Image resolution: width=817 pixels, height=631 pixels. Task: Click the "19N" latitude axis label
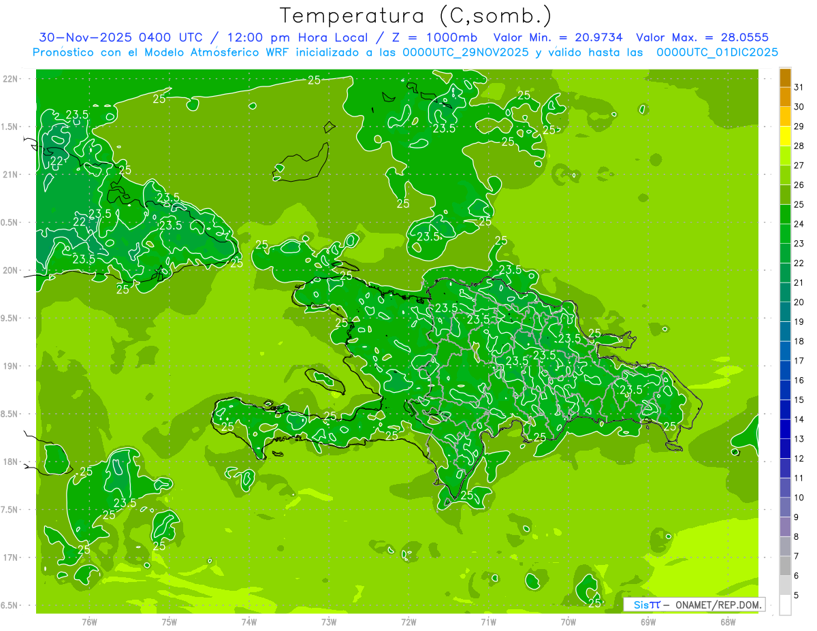pos(12,366)
